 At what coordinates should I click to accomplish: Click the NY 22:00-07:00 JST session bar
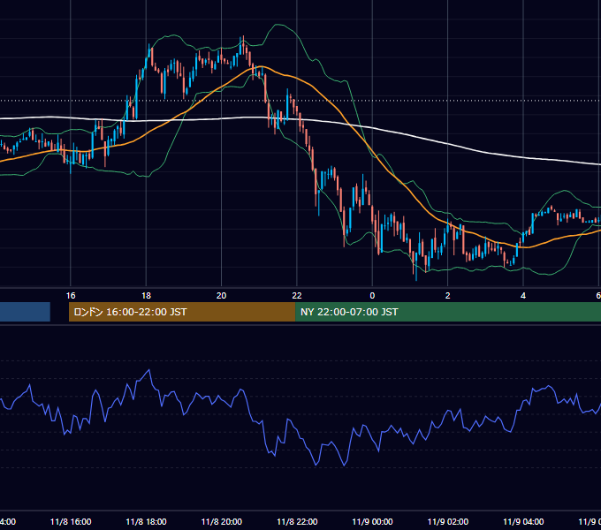click(x=448, y=312)
